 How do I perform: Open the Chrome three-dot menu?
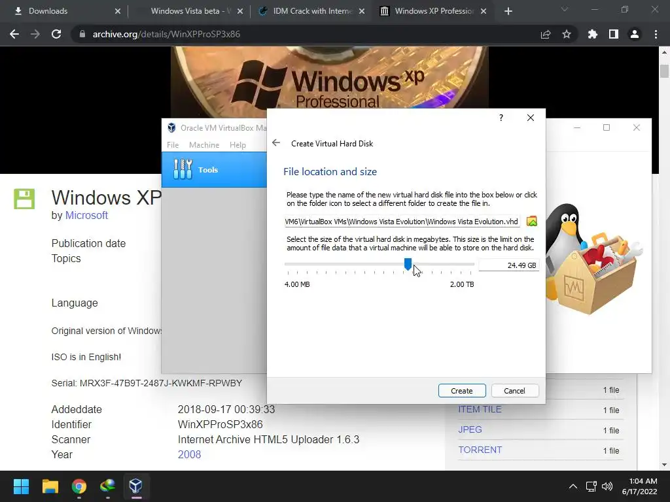(x=656, y=34)
